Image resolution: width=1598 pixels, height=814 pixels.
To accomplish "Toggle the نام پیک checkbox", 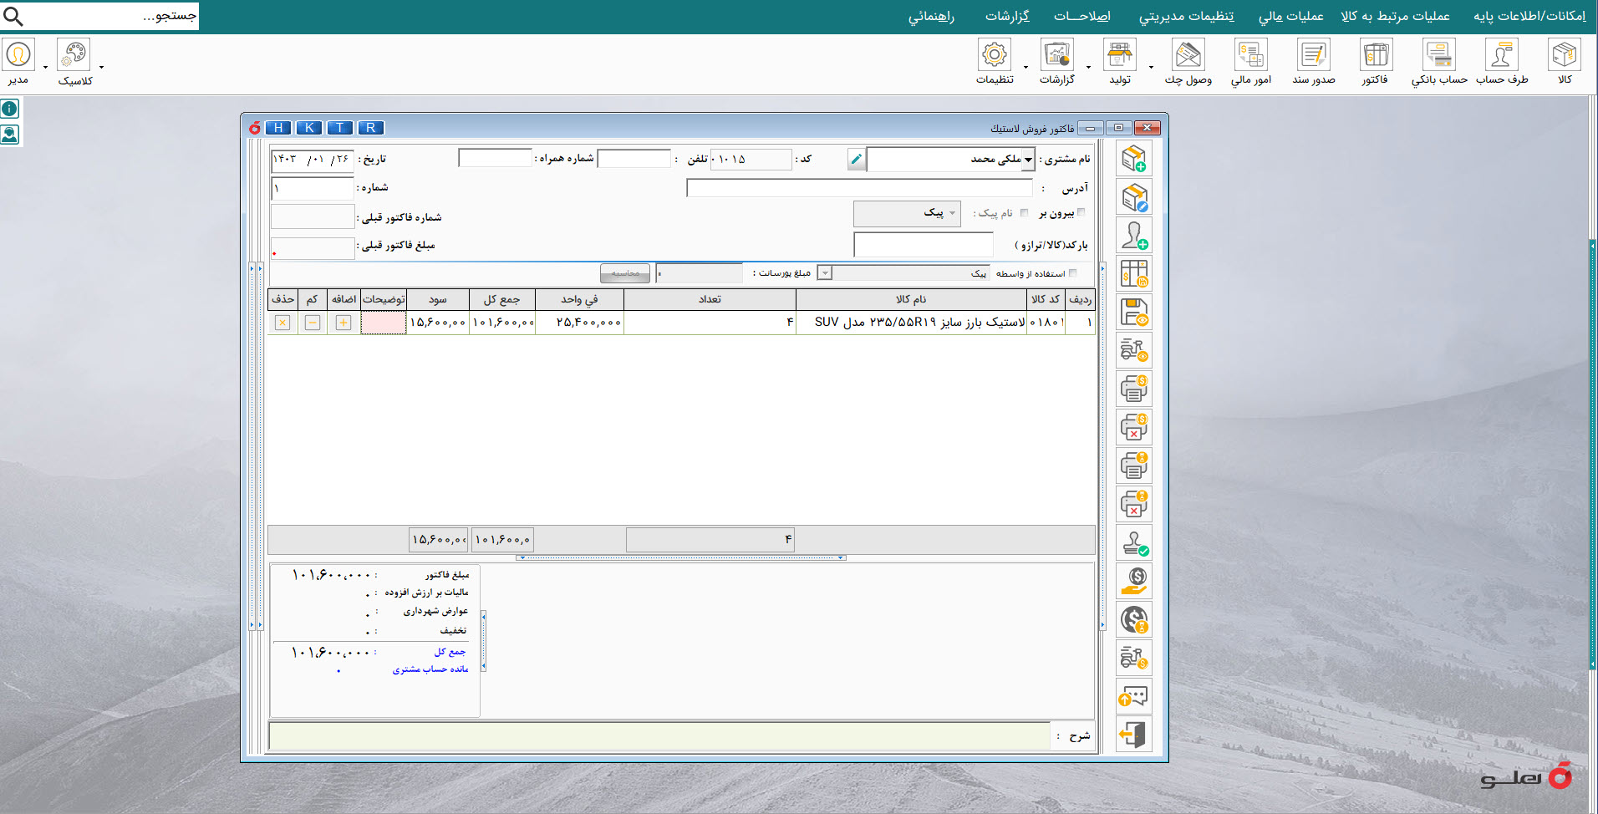I will click(1024, 212).
